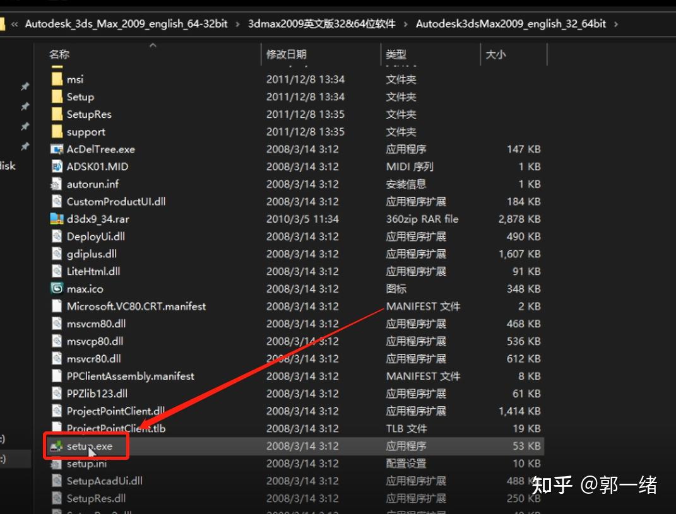Click the d3dx9_34.rar archive icon
Image resolution: width=676 pixels, height=514 pixels.
[x=56, y=219]
